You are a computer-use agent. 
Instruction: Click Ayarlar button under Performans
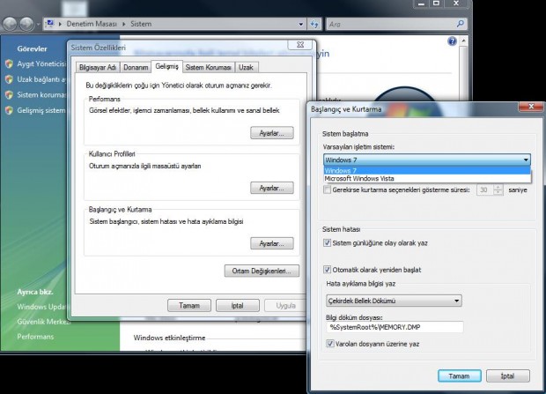point(272,133)
